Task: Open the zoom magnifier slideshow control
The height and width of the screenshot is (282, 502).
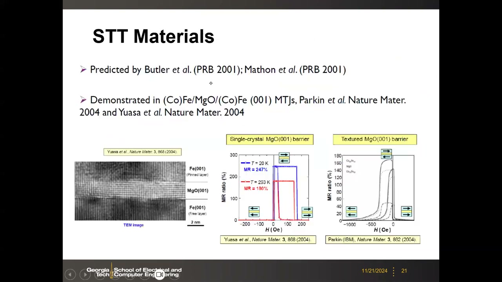Action: pyautogui.click(x=130, y=275)
